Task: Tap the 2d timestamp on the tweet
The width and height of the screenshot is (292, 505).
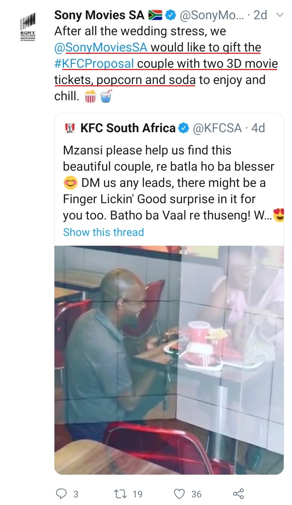Action: (x=260, y=15)
